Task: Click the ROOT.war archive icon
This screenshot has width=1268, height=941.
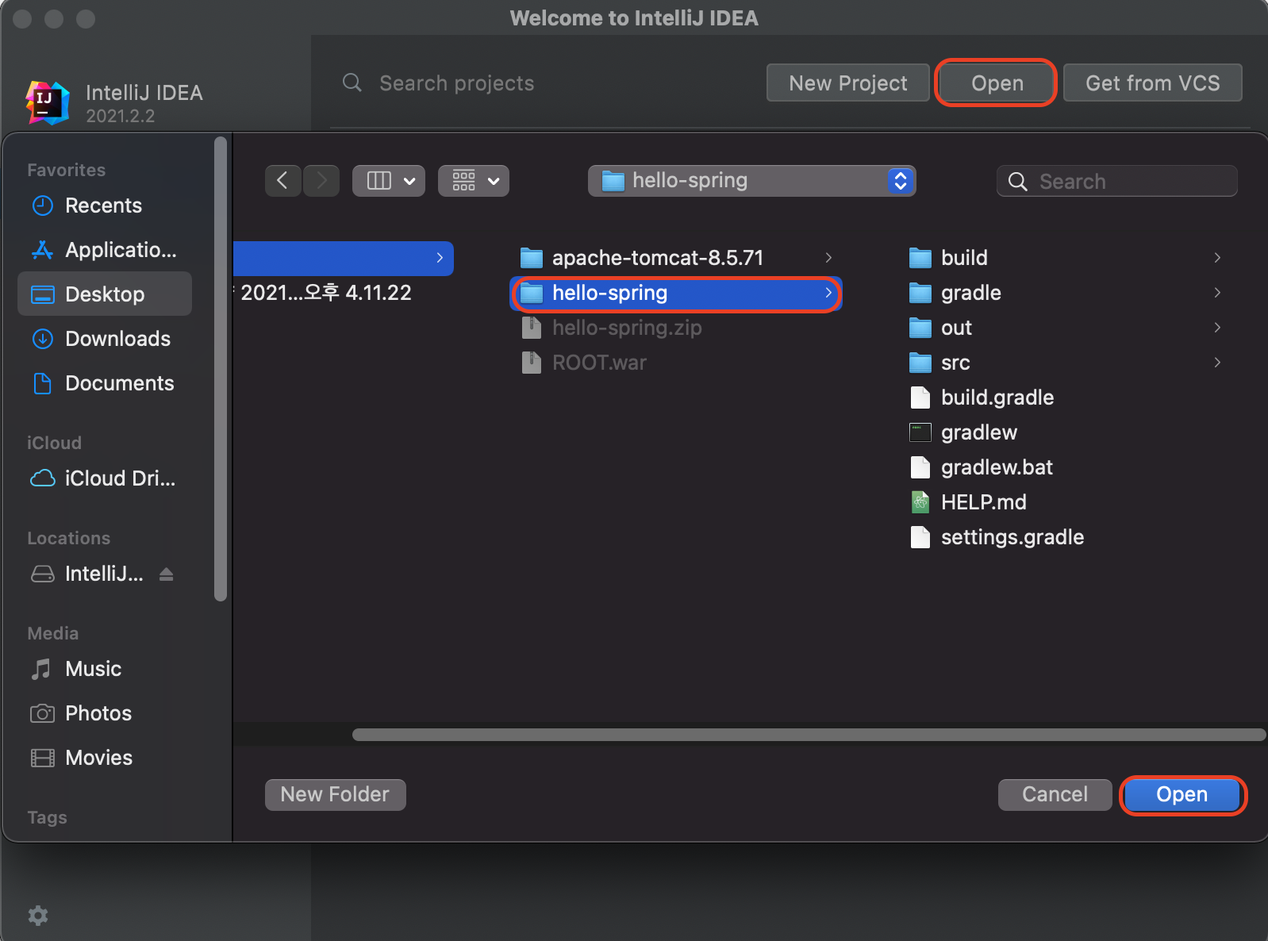Action: [532, 363]
